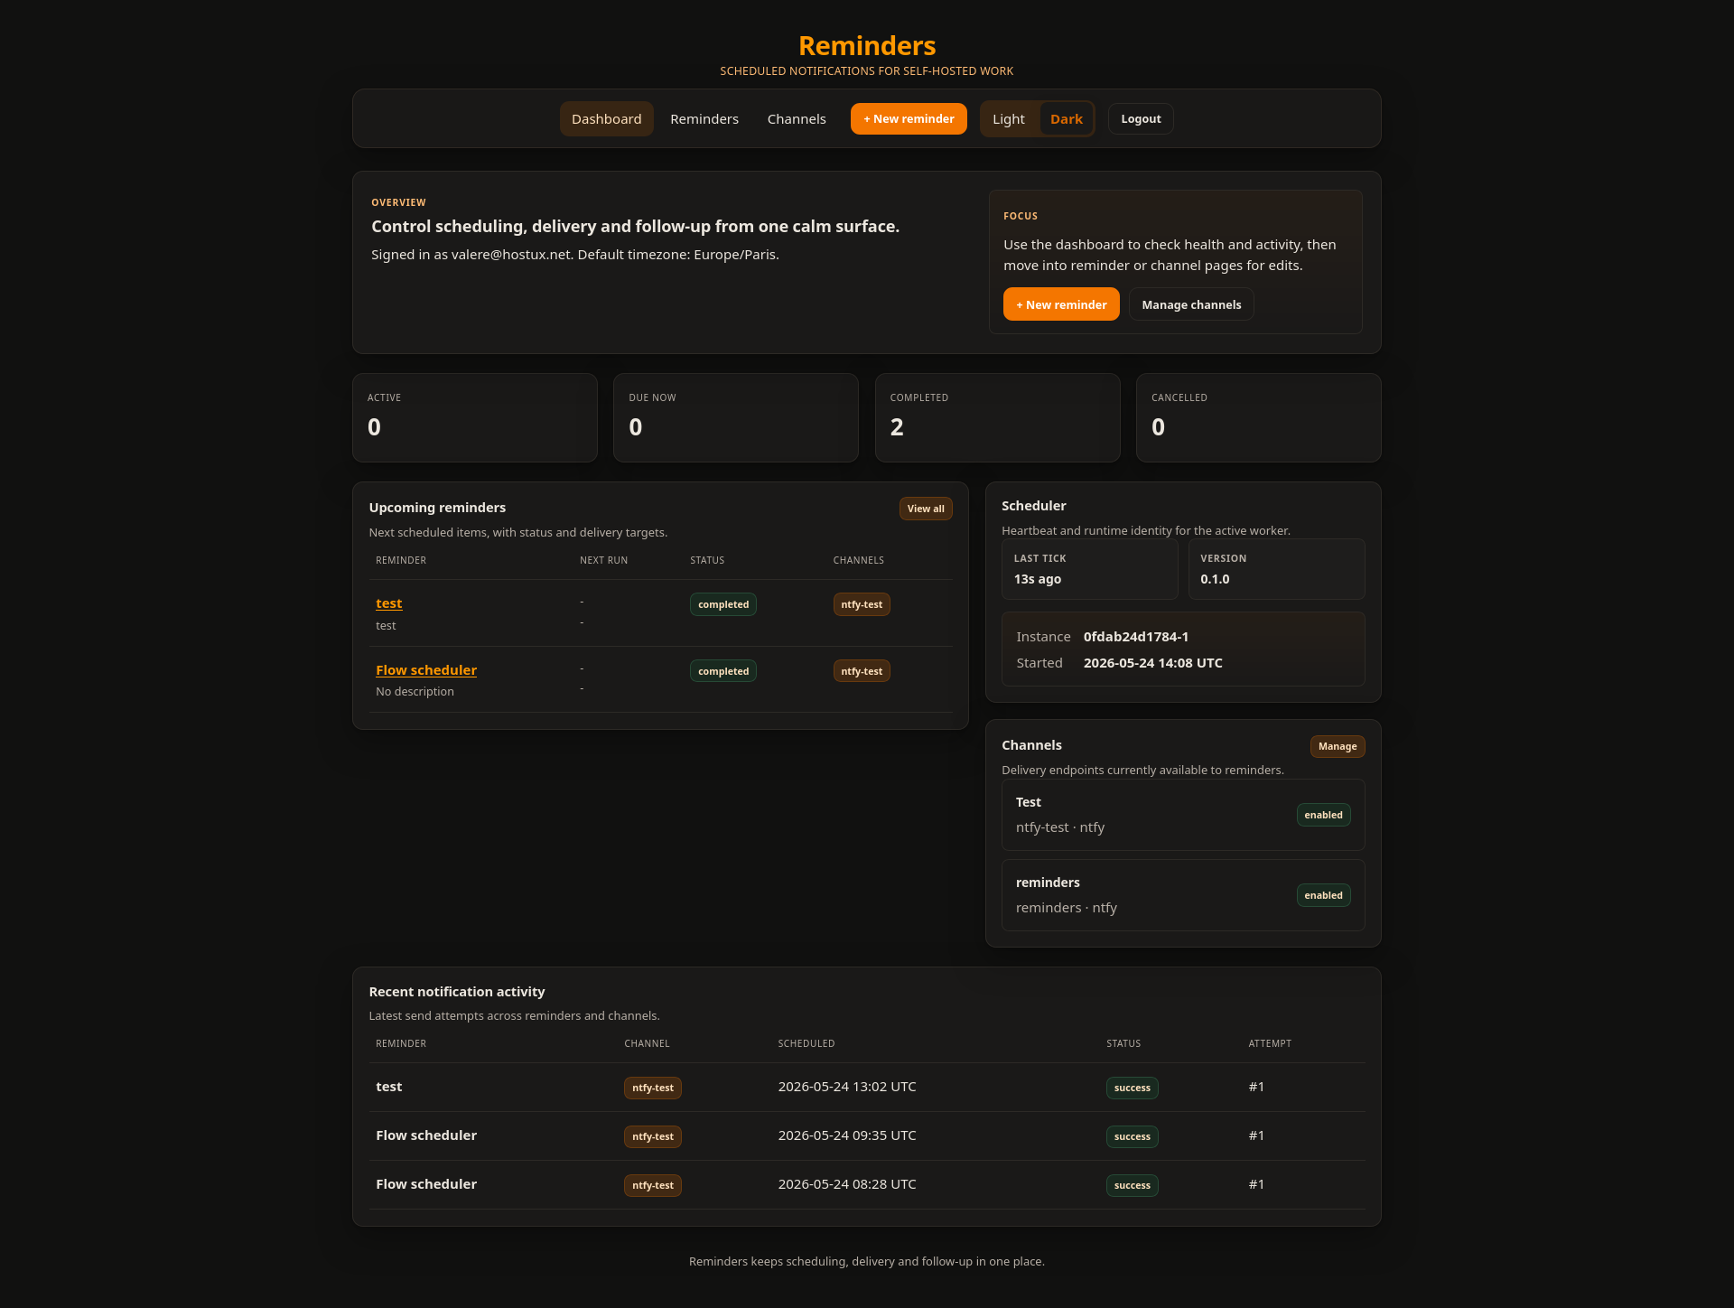The height and width of the screenshot is (1308, 1734).
Task: Open the 'Flow scheduler' reminder link
Action: 426,670
